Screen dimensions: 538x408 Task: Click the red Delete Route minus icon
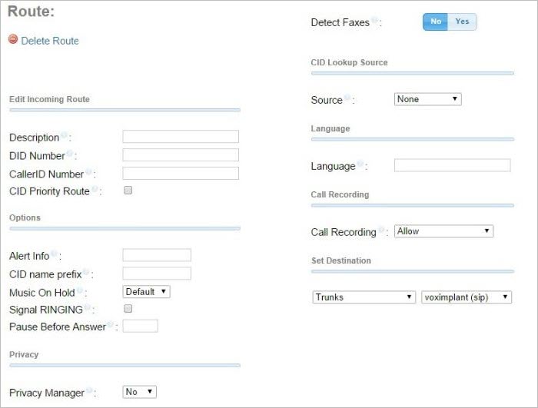[13, 39]
